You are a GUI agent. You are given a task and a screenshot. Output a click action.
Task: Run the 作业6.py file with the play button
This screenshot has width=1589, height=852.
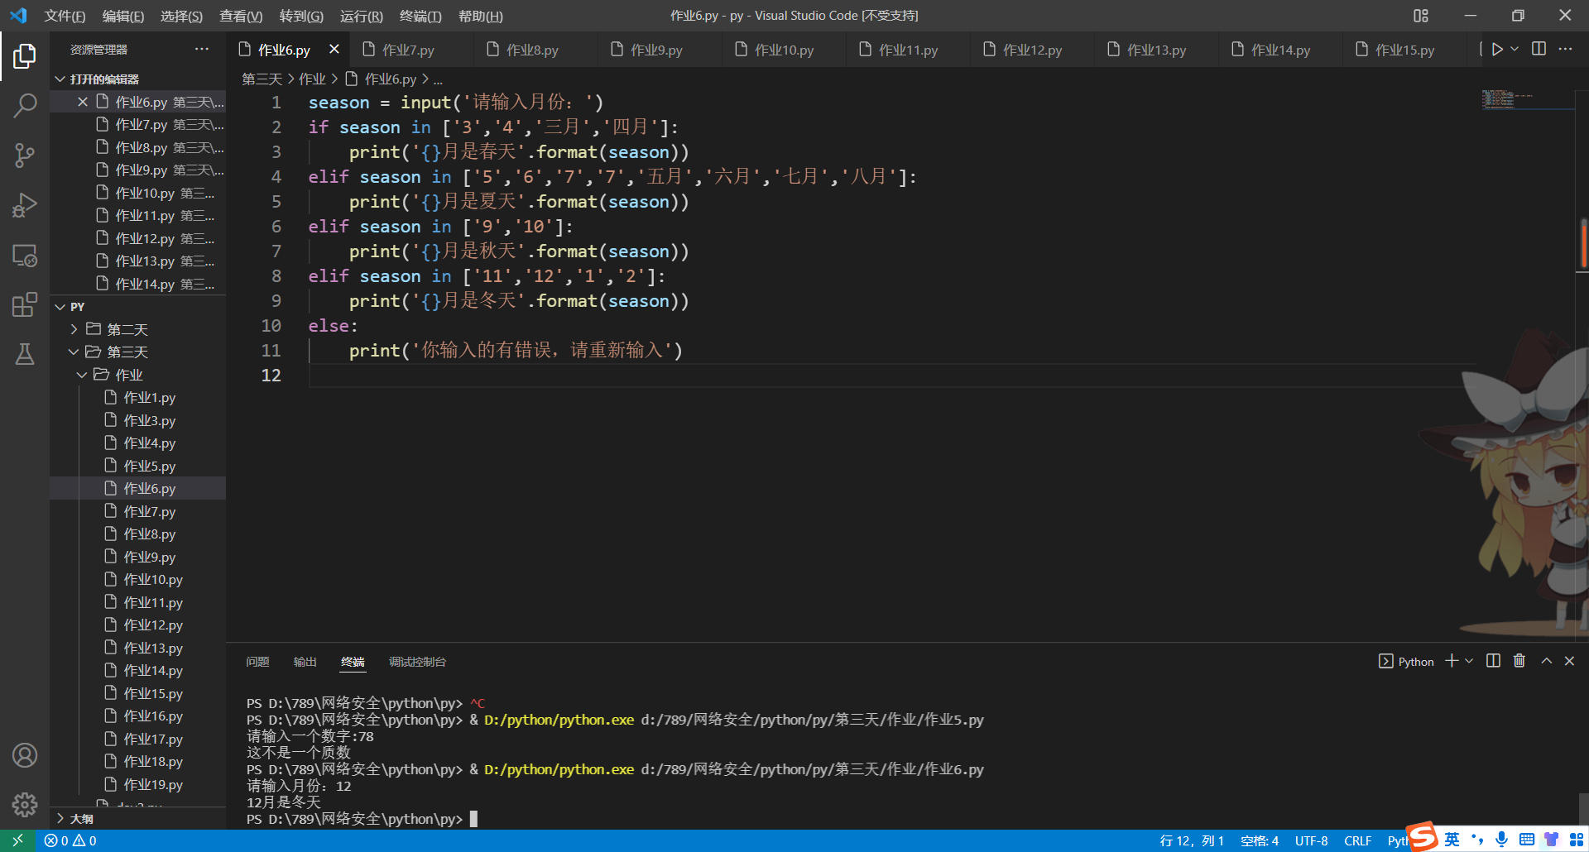pyautogui.click(x=1497, y=49)
